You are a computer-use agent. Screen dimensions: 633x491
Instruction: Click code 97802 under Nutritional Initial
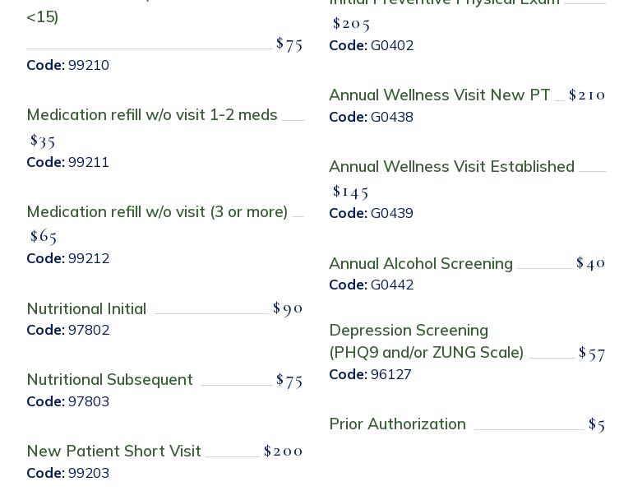coord(88,330)
